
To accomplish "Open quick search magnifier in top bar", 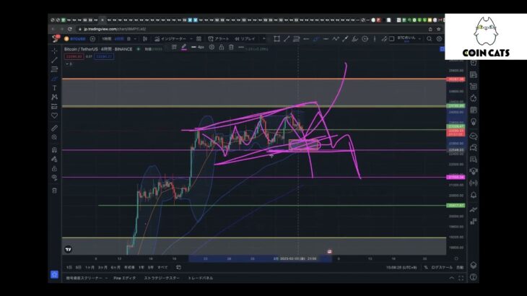I will coord(430,39).
